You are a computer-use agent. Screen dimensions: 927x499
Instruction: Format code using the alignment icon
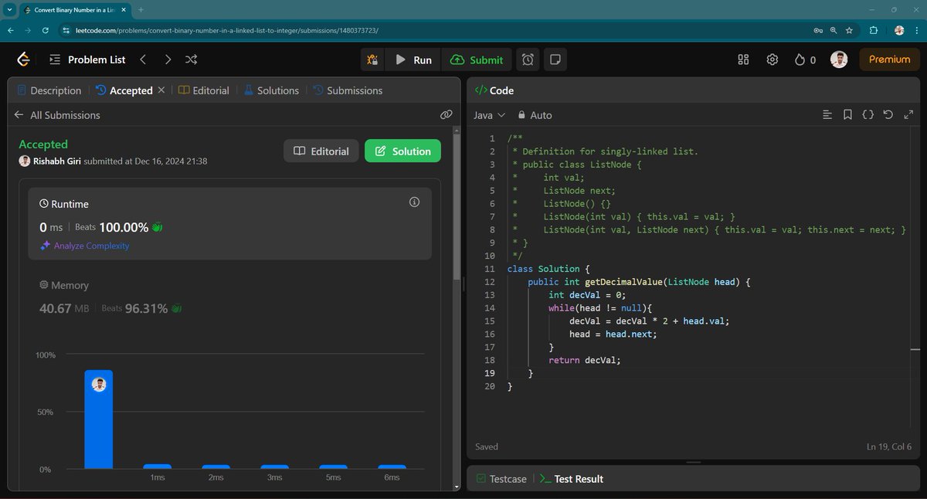pos(827,114)
